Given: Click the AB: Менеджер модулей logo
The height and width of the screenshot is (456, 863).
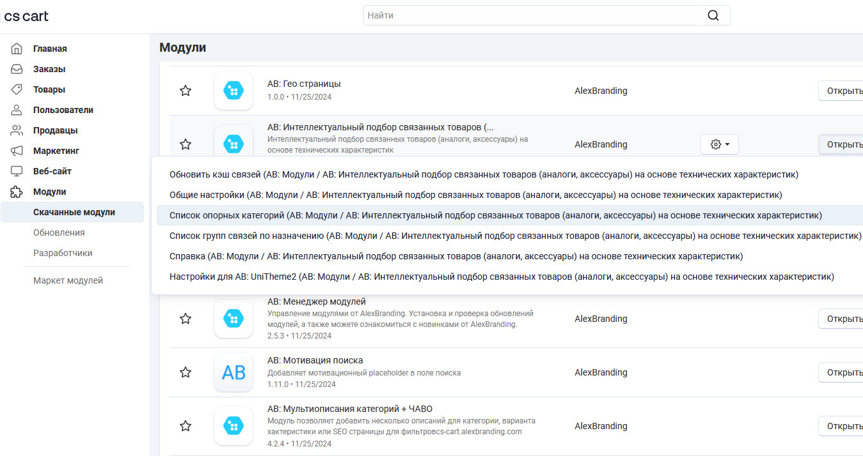Looking at the screenshot, I should tap(234, 319).
